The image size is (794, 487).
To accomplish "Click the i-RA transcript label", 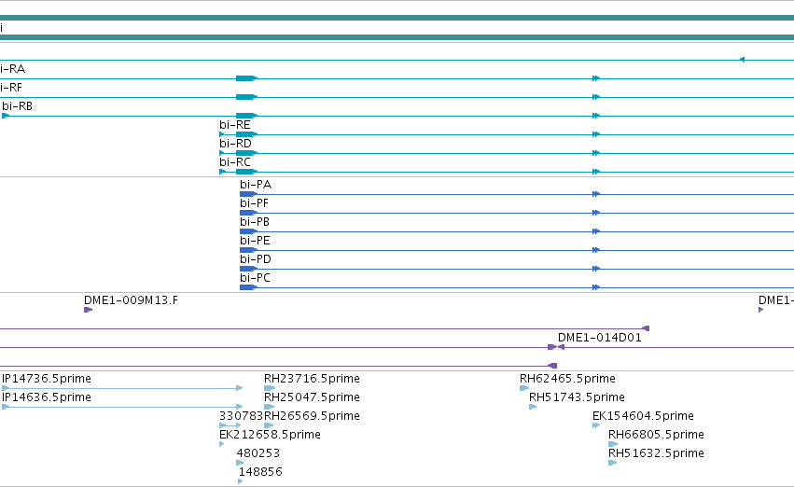I will pos(13,69).
